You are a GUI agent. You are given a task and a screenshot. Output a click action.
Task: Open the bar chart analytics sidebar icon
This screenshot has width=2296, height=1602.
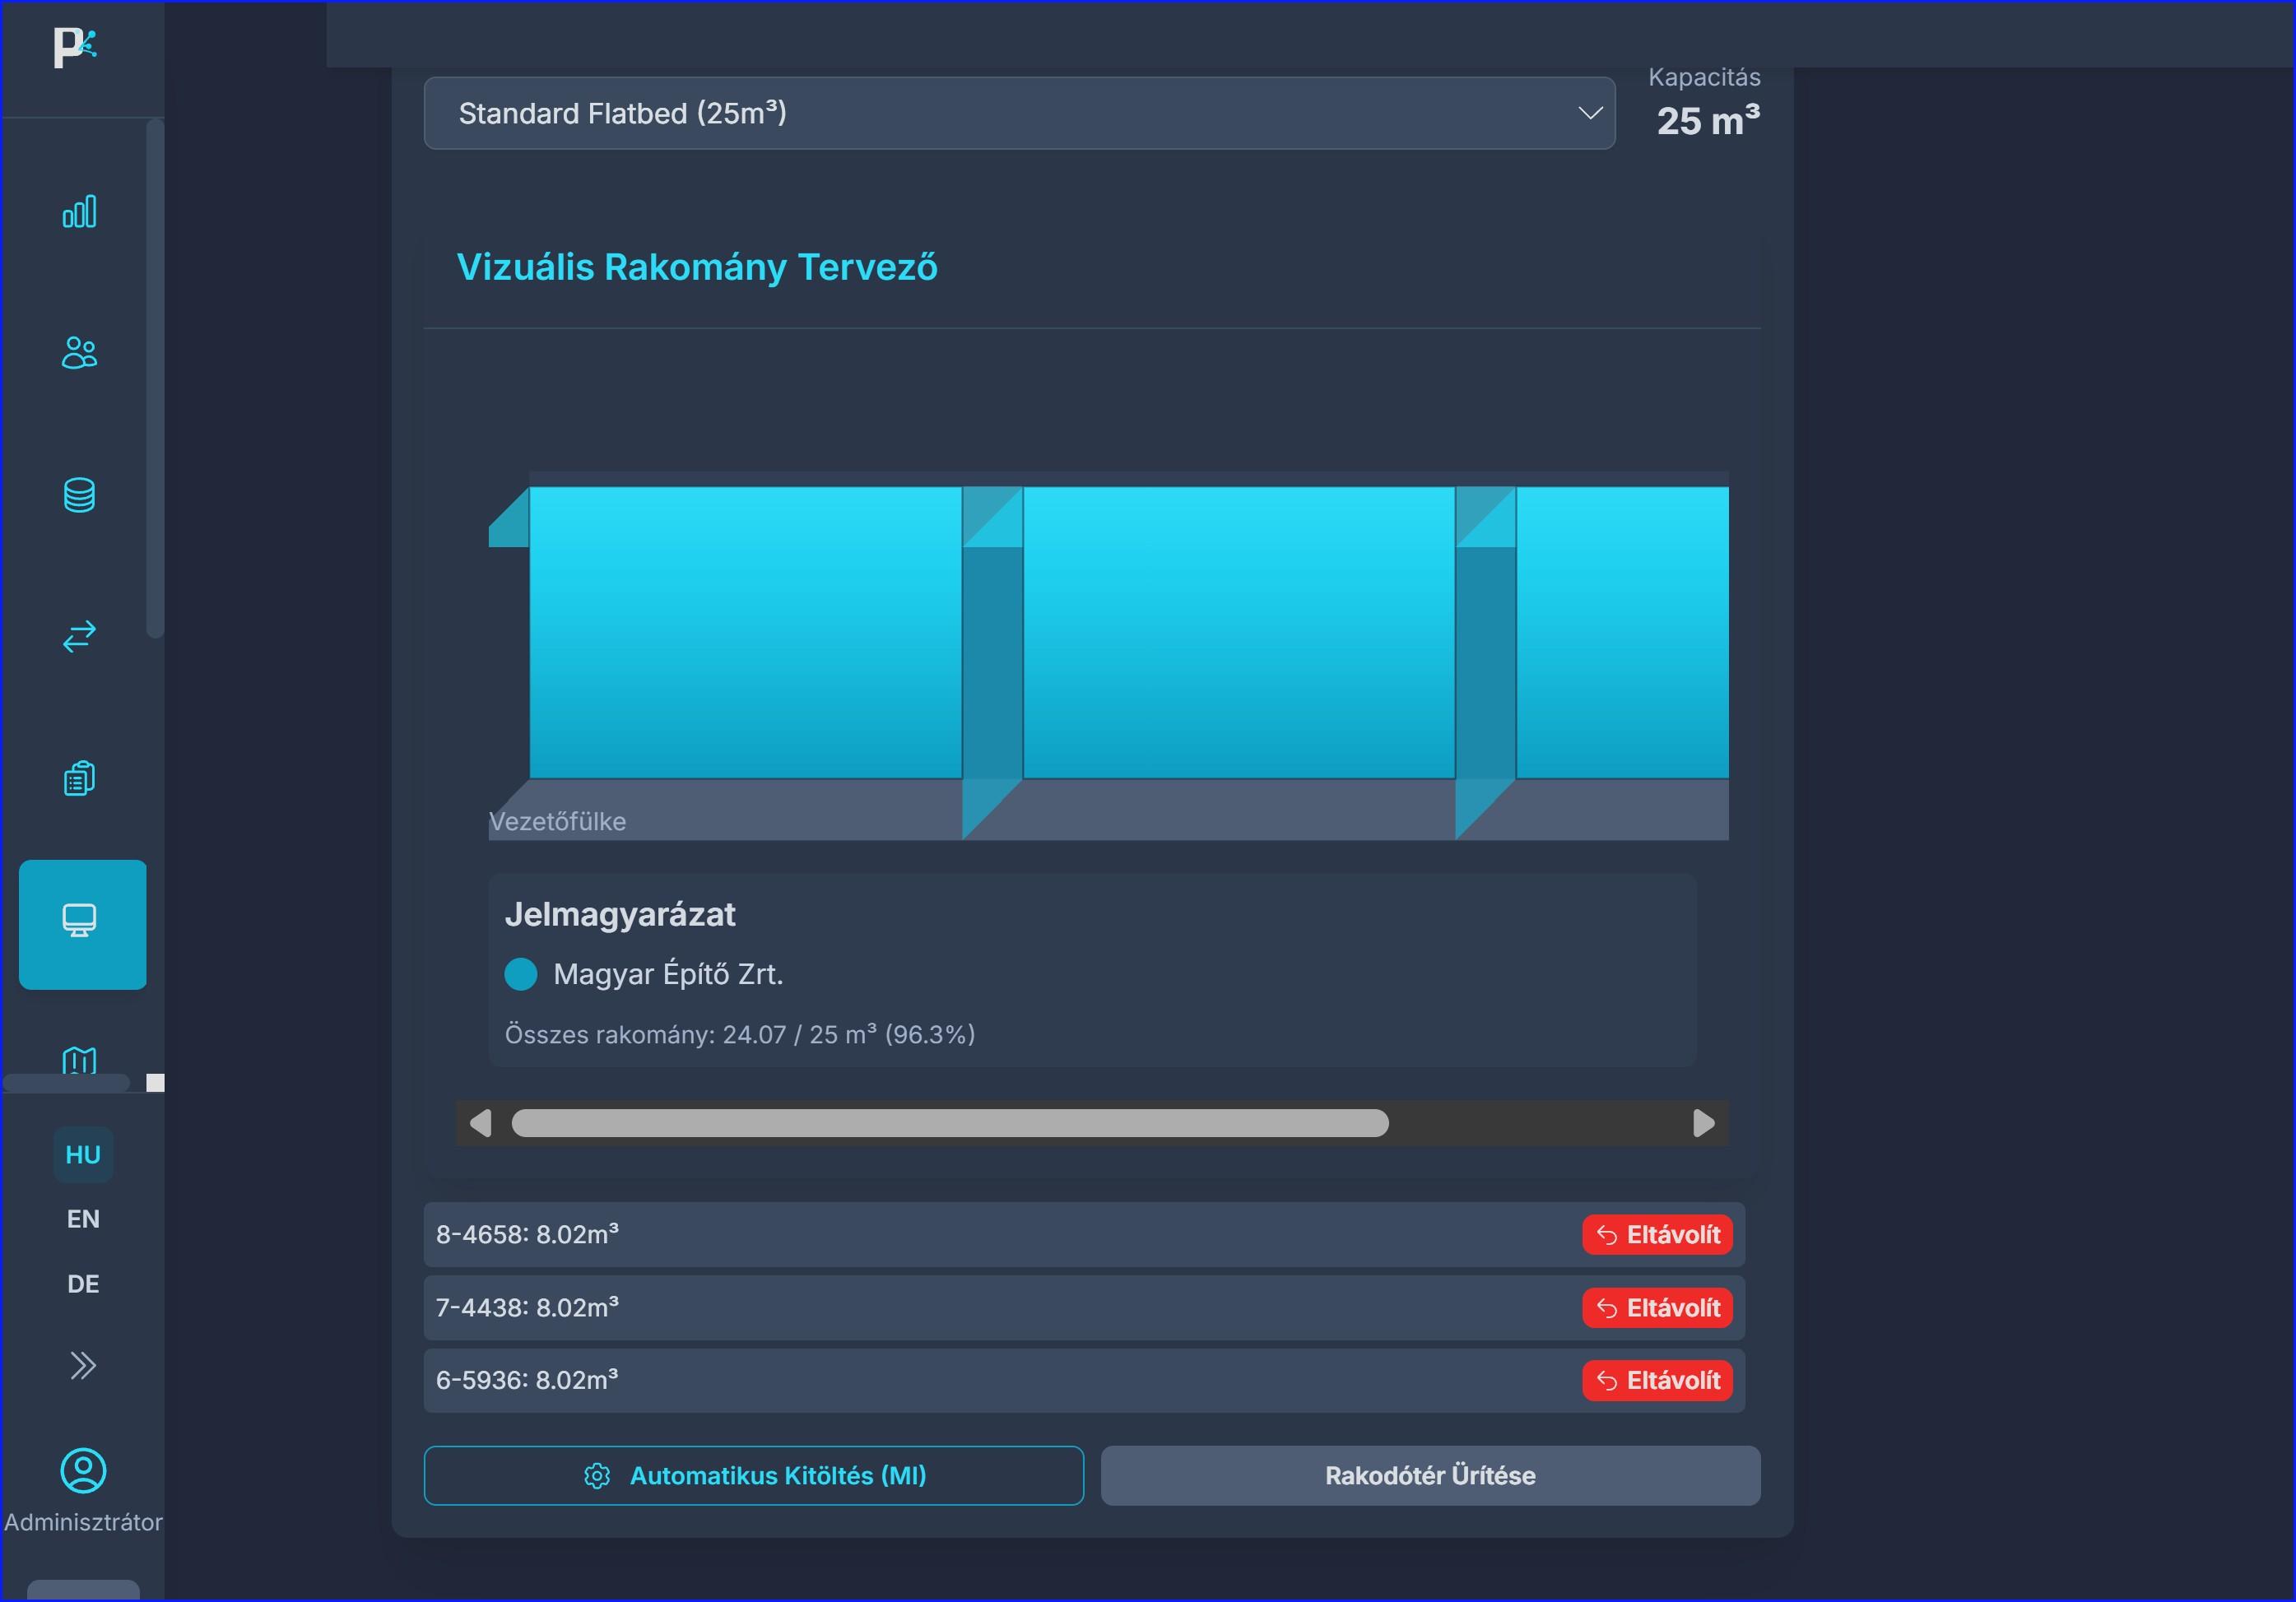click(80, 212)
